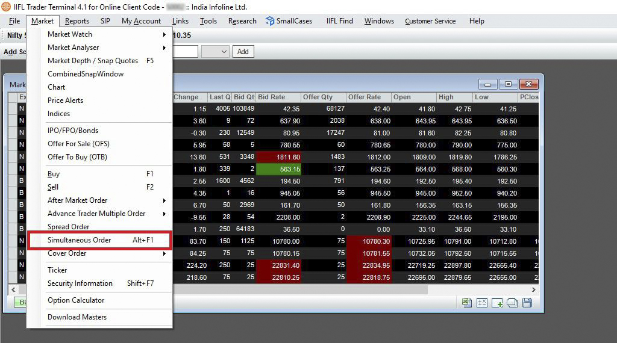The width and height of the screenshot is (617, 343).
Task: Restore the Market Watch inner window
Action: [x=508, y=84]
